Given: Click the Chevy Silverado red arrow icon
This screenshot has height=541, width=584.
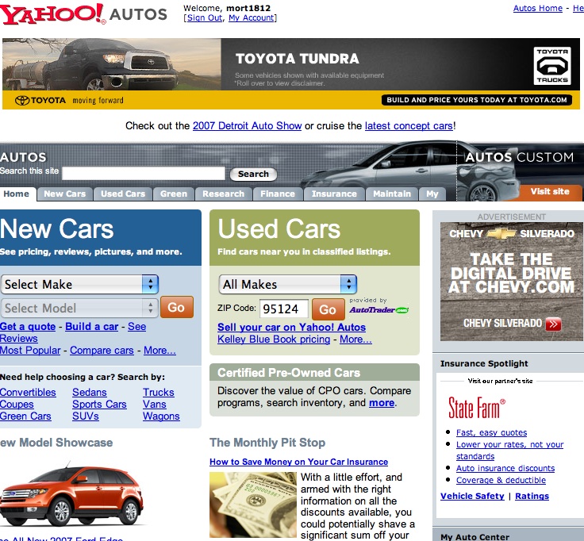Looking at the screenshot, I should point(553,324).
